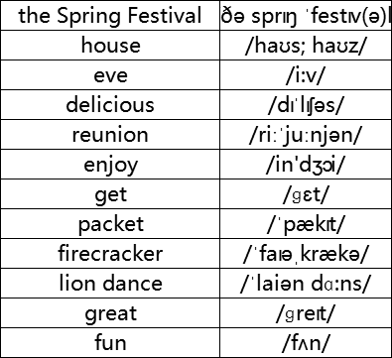Select the 'reunion' word cell
This screenshot has width=392, height=358.
[110, 134]
